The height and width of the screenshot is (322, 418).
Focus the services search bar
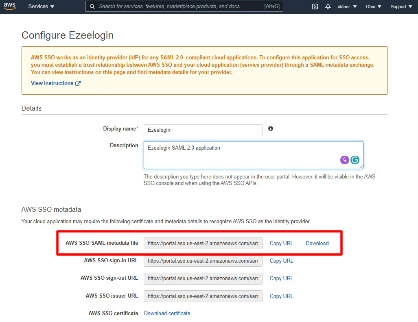184,7
